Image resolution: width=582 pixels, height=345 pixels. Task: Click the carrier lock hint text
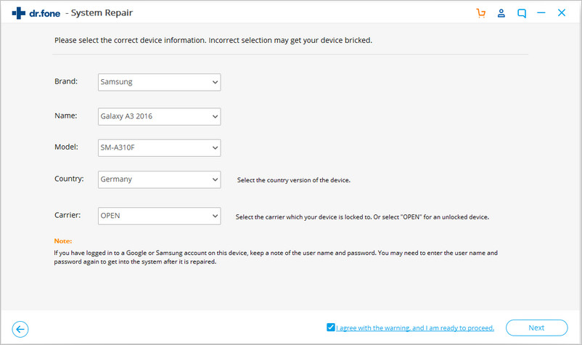362,216
